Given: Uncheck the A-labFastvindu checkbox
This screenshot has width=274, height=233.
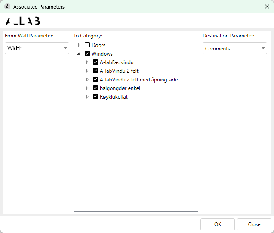Looking at the screenshot, I should (95, 62).
